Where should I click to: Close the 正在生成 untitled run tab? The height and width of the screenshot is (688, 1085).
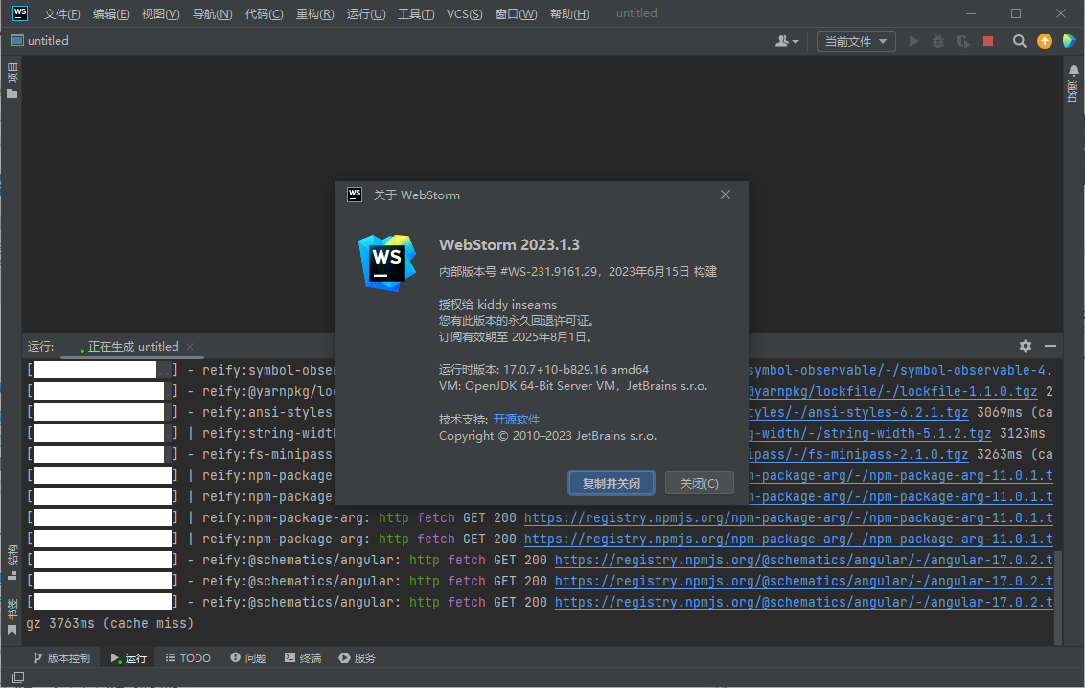click(190, 347)
